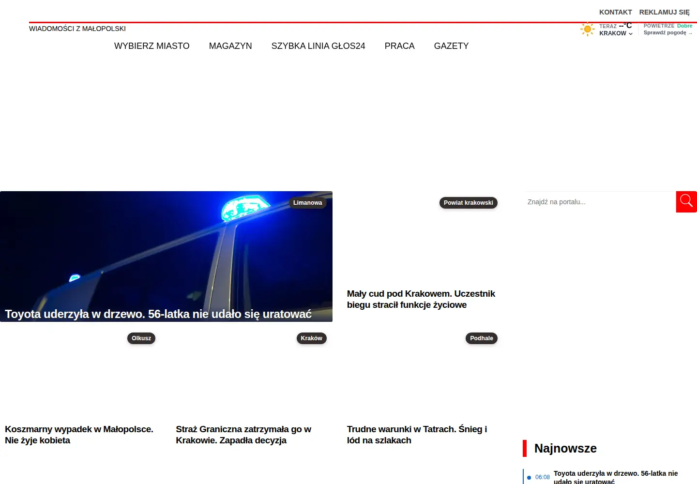Click the Najnowsze section heading

pos(565,449)
